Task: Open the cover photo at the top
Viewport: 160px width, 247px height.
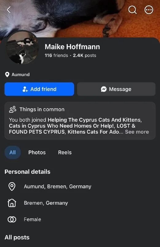Action: [80, 19]
